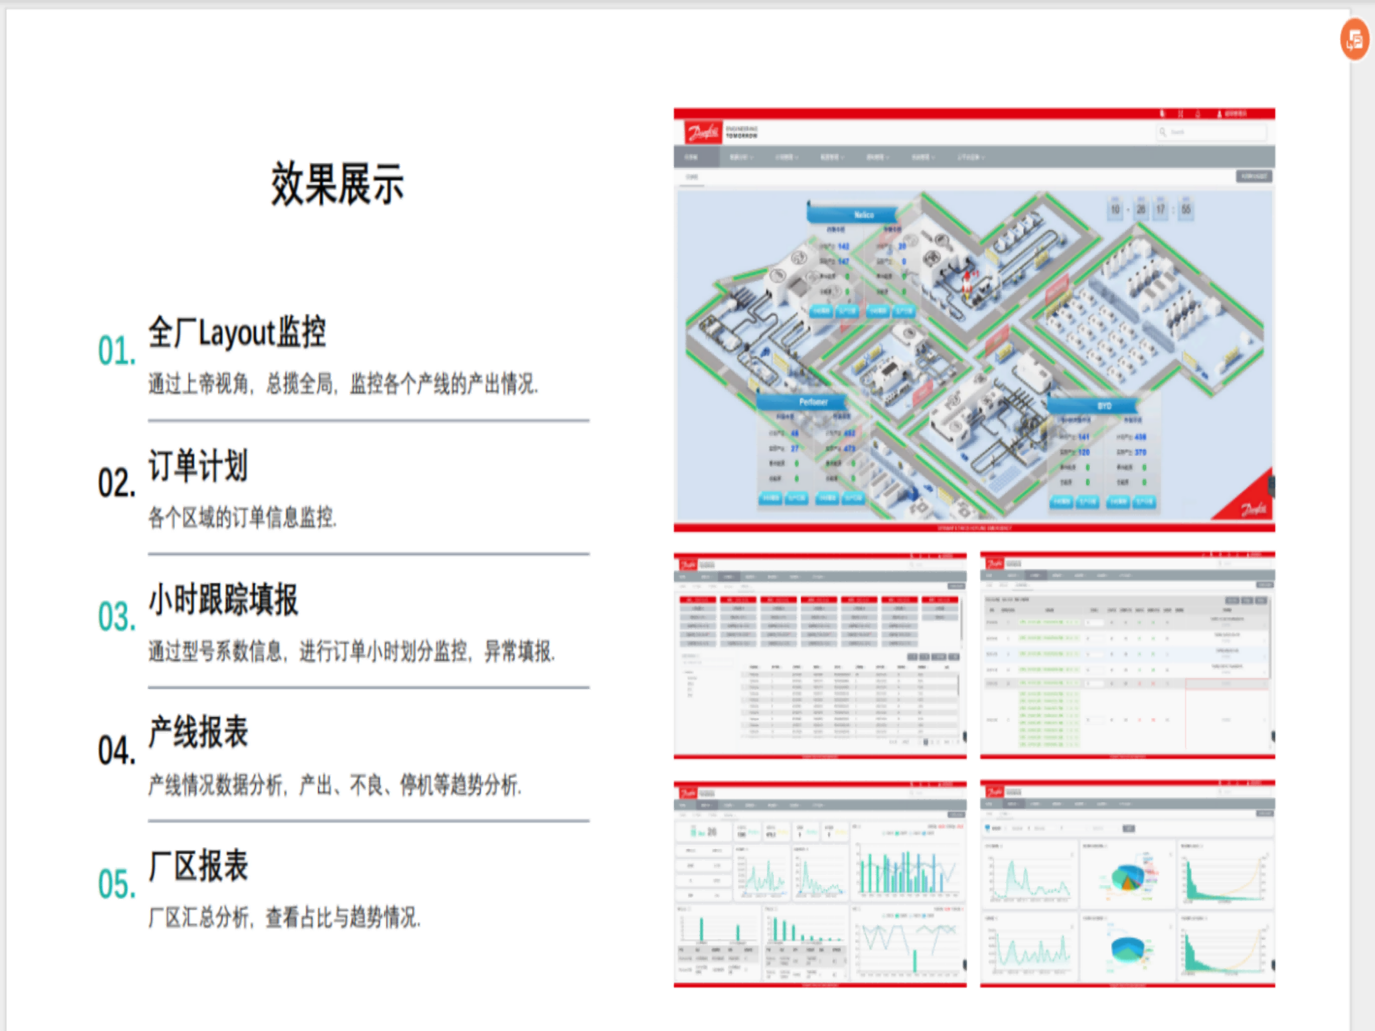Click the text 通过型号系数信息 description
Viewport: 1375px width, 1031px height.
tap(352, 651)
